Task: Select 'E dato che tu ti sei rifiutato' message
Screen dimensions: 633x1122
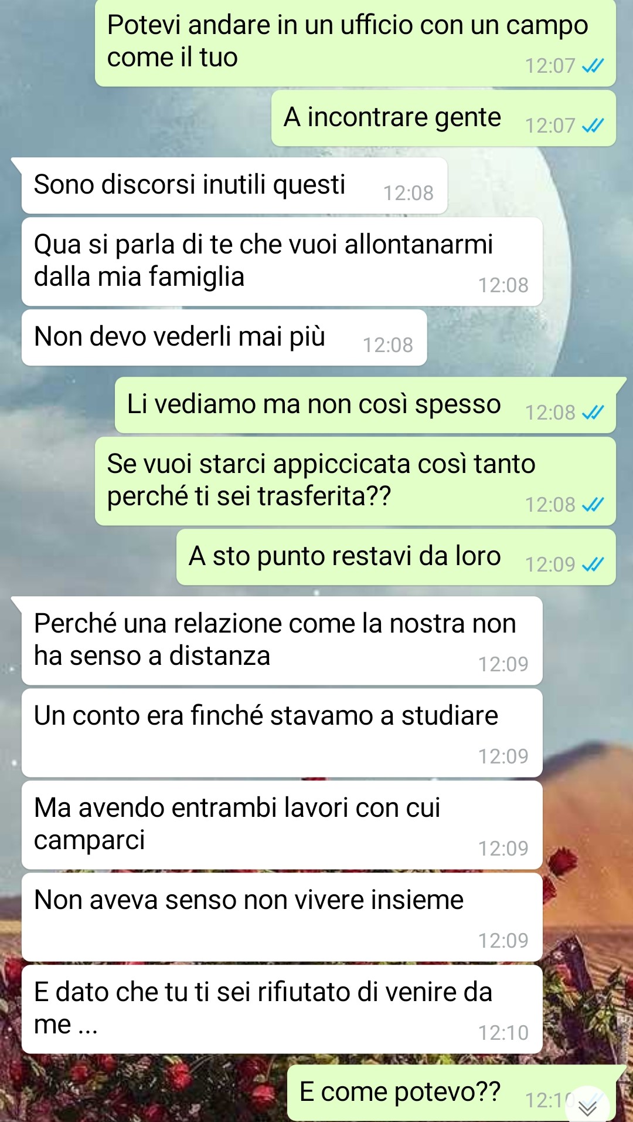Action: [282, 1009]
